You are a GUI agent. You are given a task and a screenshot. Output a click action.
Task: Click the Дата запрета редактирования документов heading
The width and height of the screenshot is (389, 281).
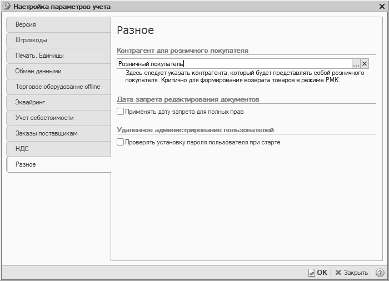pyautogui.click(x=188, y=99)
